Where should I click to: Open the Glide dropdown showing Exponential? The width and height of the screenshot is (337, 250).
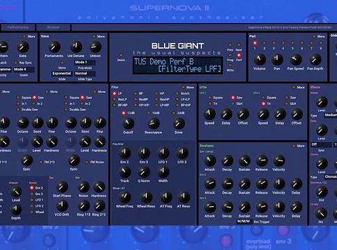(62, 74)
